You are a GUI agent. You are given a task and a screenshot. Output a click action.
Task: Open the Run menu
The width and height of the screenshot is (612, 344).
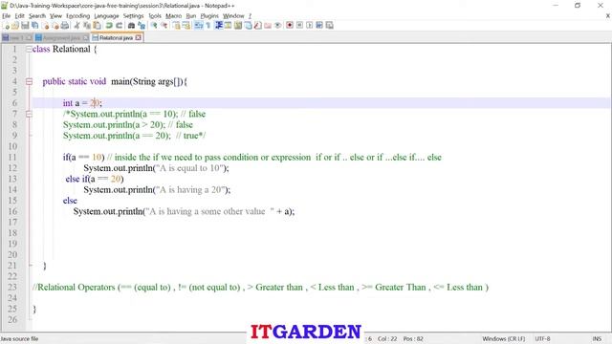tap(191, 16)
